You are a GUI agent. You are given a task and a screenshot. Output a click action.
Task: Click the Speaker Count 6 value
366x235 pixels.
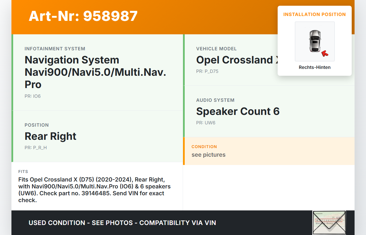(x=238, y=111)
